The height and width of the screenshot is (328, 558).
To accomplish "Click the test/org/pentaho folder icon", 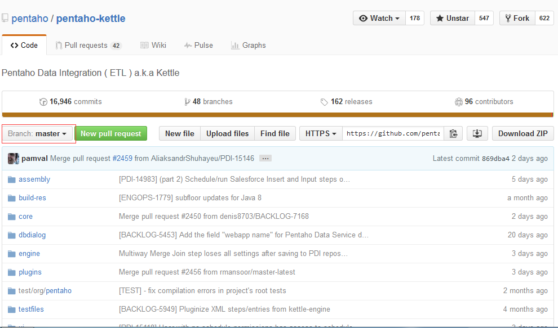I will tap(12, 291).
